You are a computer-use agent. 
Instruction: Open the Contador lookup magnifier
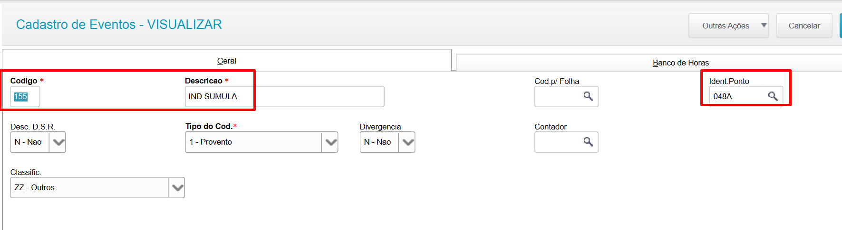coord(588,142)
